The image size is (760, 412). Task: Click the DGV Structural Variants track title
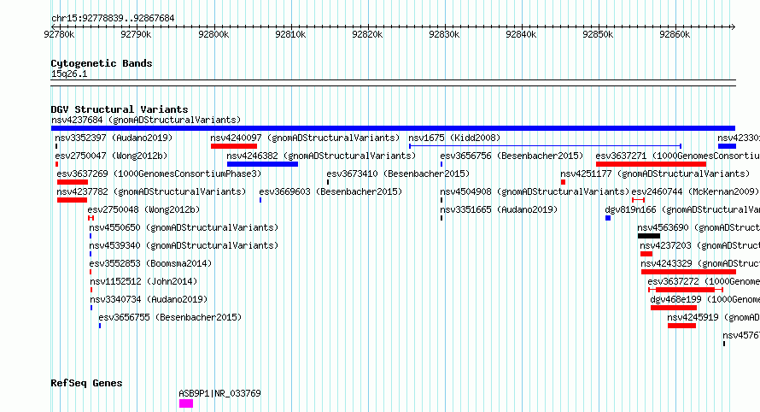coord(120,109)
